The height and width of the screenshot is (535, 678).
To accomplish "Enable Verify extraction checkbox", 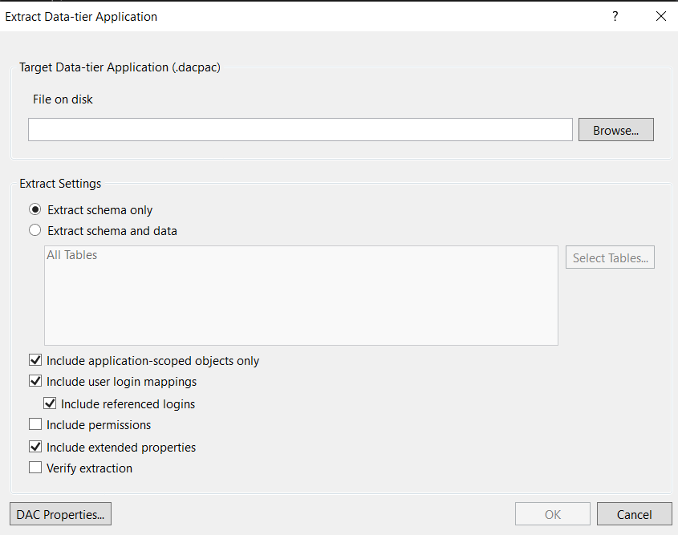I will [x=35, y=468].
